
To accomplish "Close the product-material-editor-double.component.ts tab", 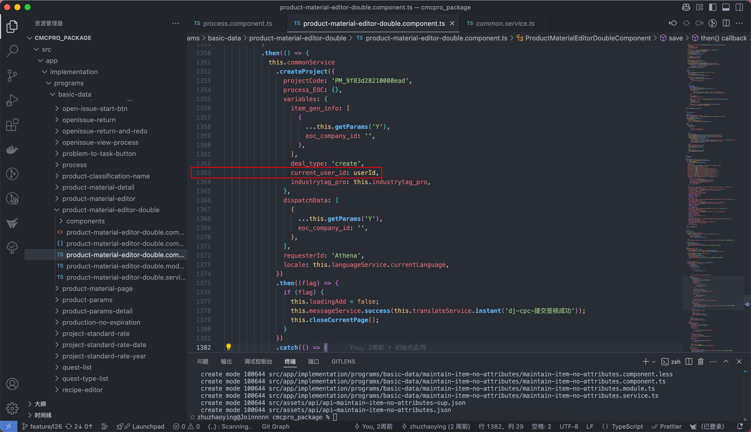I will (452, 23).
